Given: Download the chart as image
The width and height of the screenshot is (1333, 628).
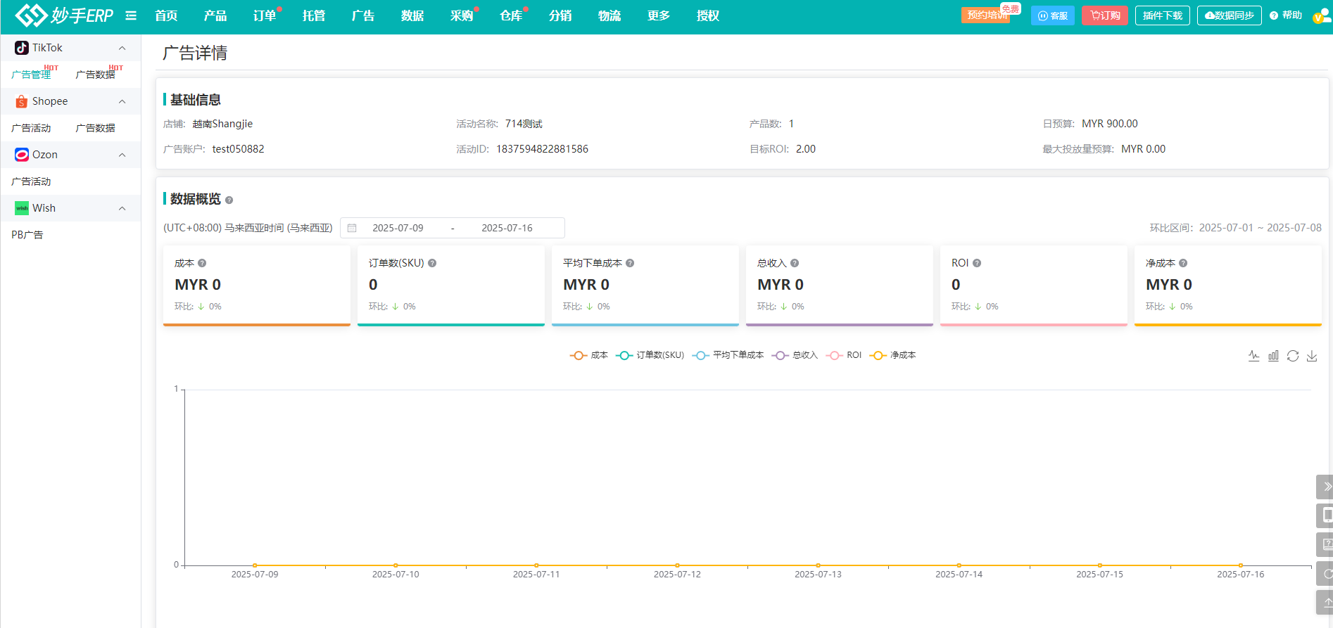Looking at the screenshot, I should point(1312,356).
